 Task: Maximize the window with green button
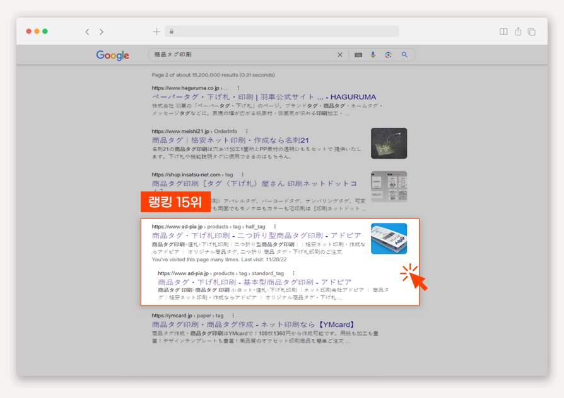(45, 31)
